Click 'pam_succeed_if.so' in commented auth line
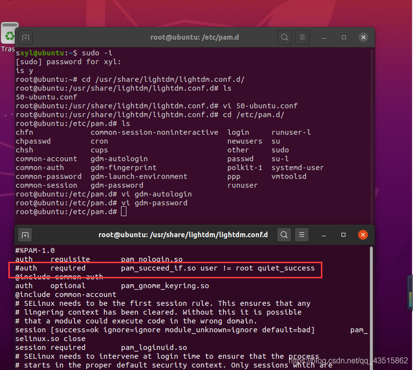Image resolution: width=413 pixels, height=370 pixels. pos(158,268)
